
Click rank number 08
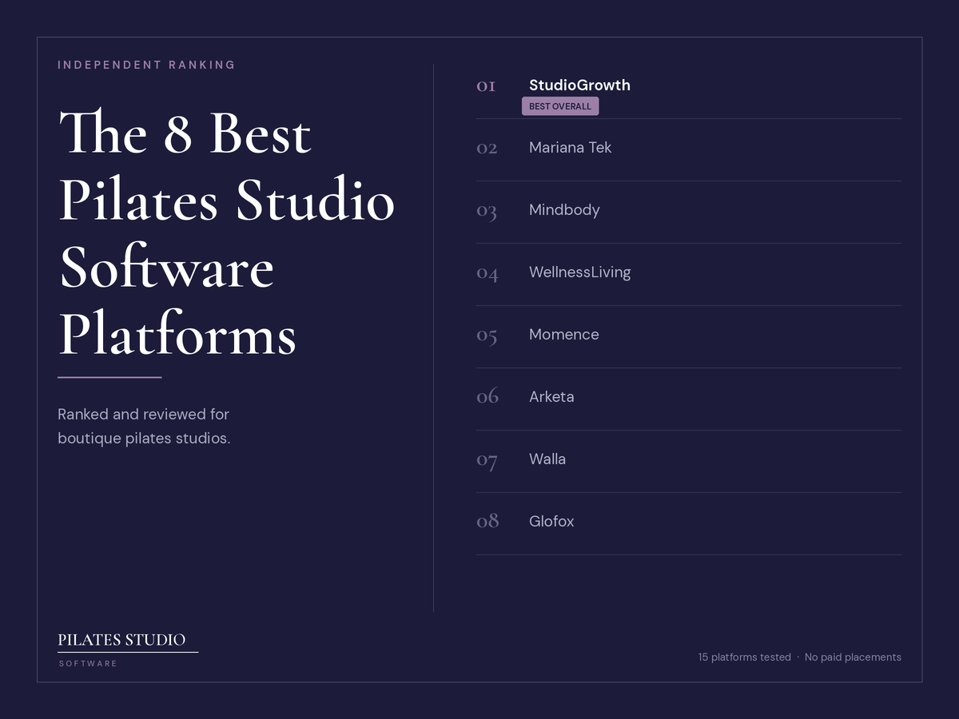tap(487, 521)
